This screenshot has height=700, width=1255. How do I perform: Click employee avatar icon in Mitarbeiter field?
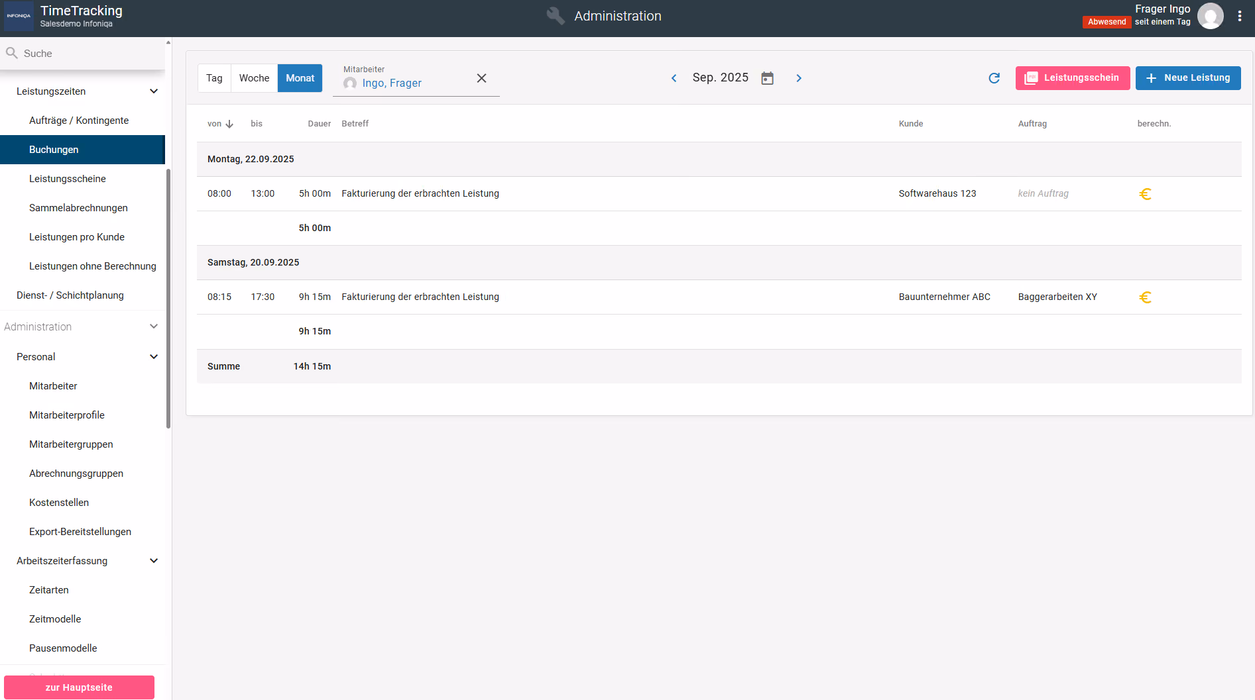pos(350,83)
